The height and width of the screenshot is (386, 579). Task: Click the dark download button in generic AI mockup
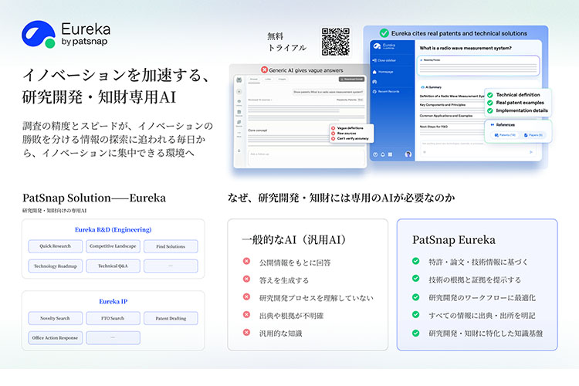click(x=351, y=79)
